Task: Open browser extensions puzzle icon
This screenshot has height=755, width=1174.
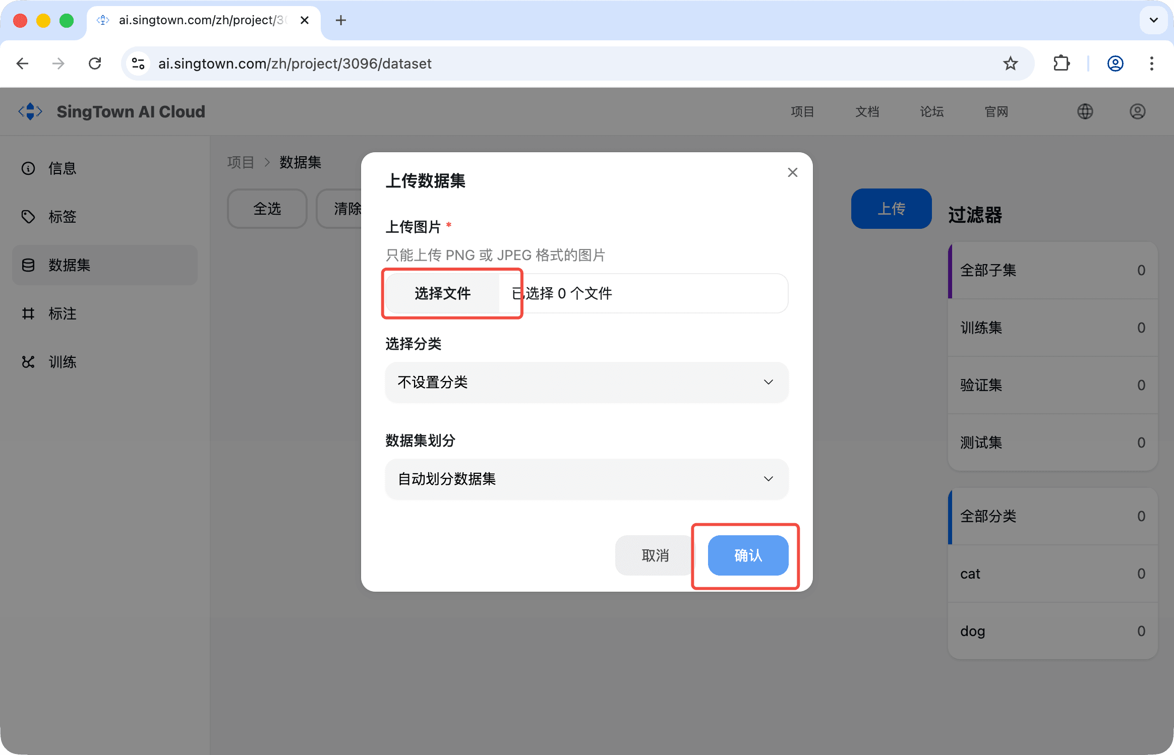Action: (x=1061, y=64)
